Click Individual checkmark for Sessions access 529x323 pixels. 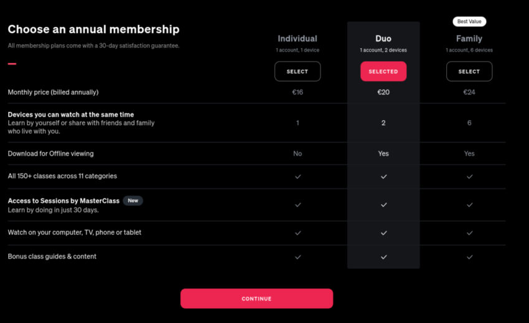point(297,205)
